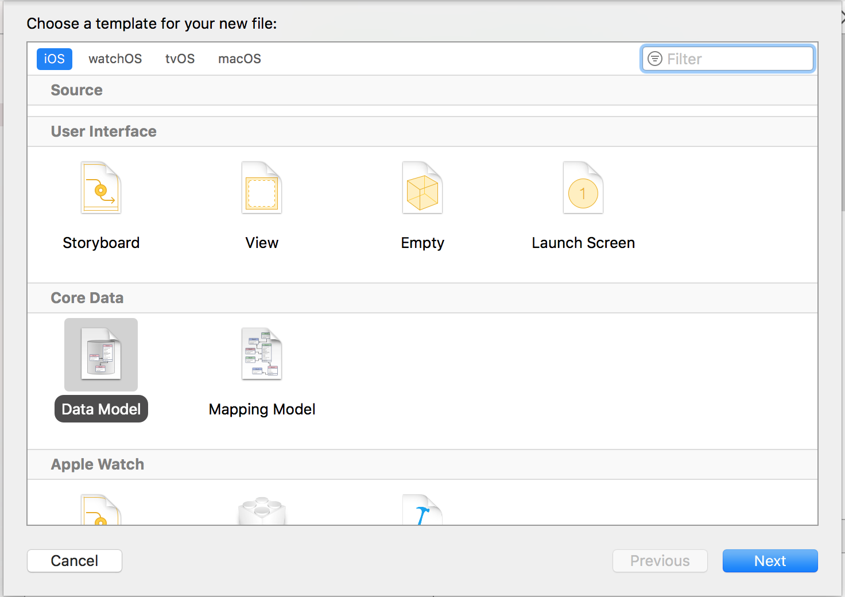The width and height of the screenshot is (845, 597).
Task: Click the white brick icon under Apple Watch
Action: click(262, 510)
